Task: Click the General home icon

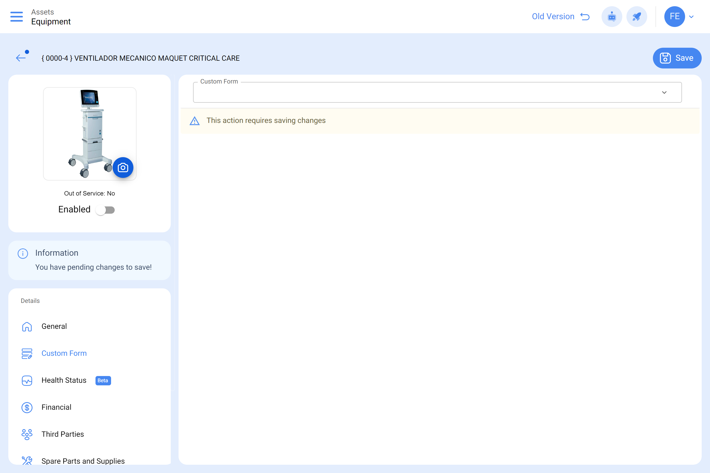Action: 27,326
